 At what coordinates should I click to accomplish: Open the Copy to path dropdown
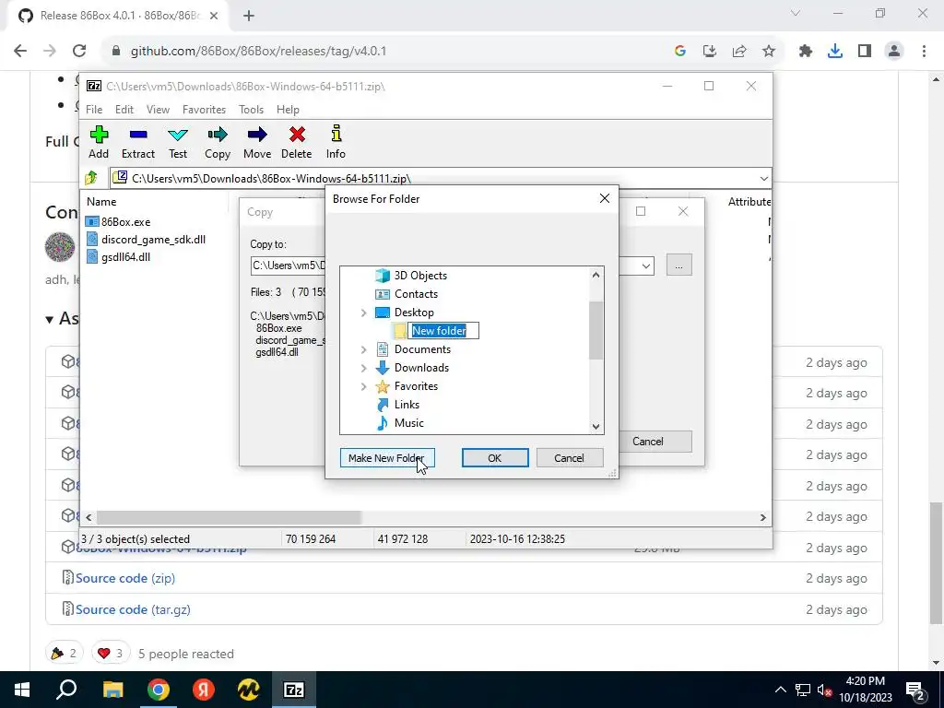click(x=646, y=265)
